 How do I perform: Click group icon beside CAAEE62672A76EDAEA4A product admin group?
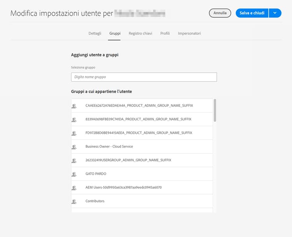pyautogui.click(x=74, y=106)
